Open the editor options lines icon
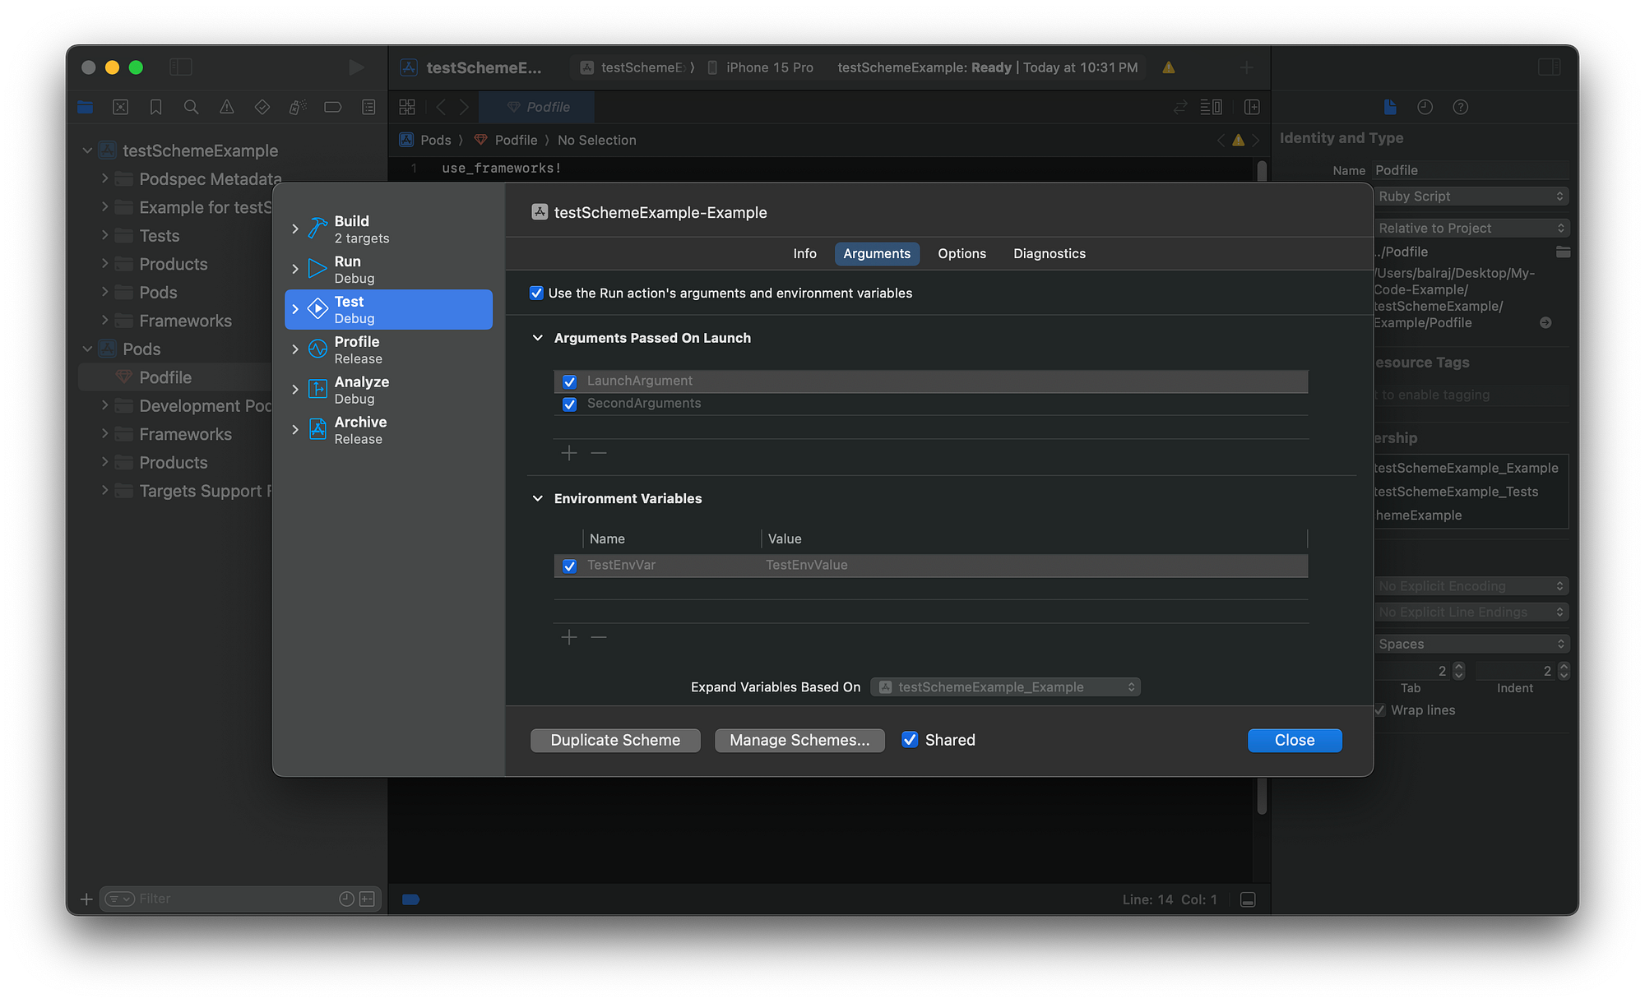Image resolution: width=1645 pixels, height=1003 pixels. tap(1211, 107)
